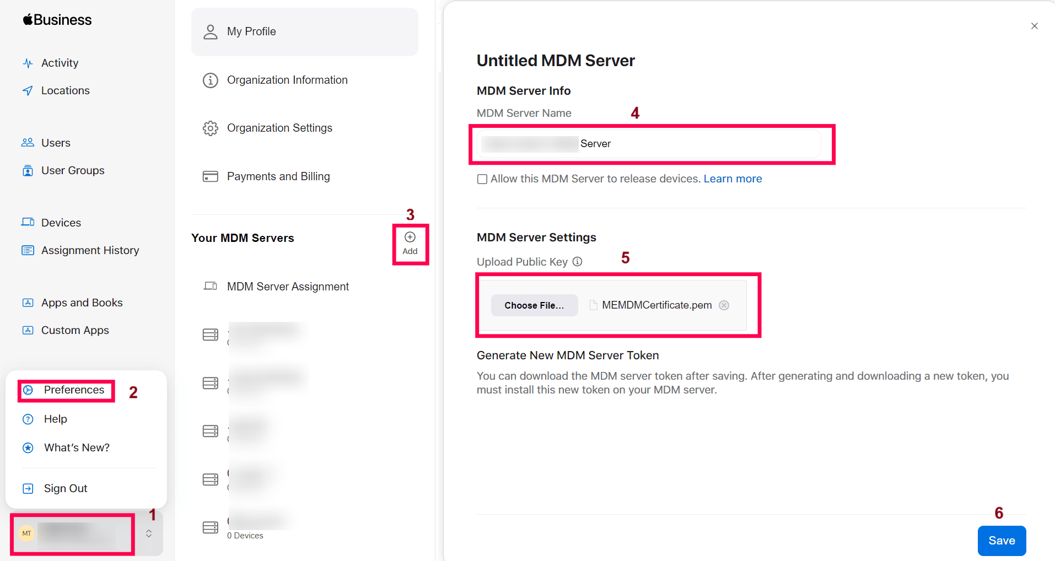Open Apps and Books
The height and width of the screenshot is (561, 1055).
82,303
